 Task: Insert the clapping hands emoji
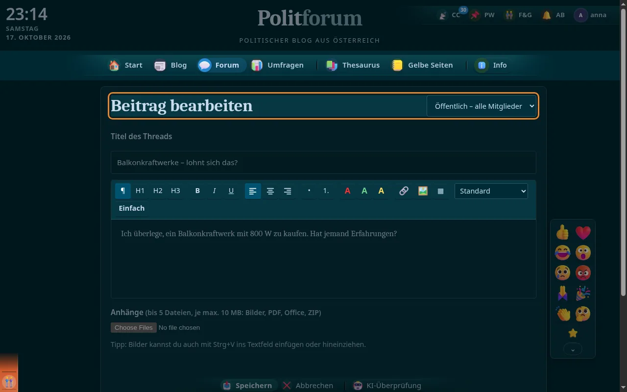pyautogui.click(x=563, y=314)
